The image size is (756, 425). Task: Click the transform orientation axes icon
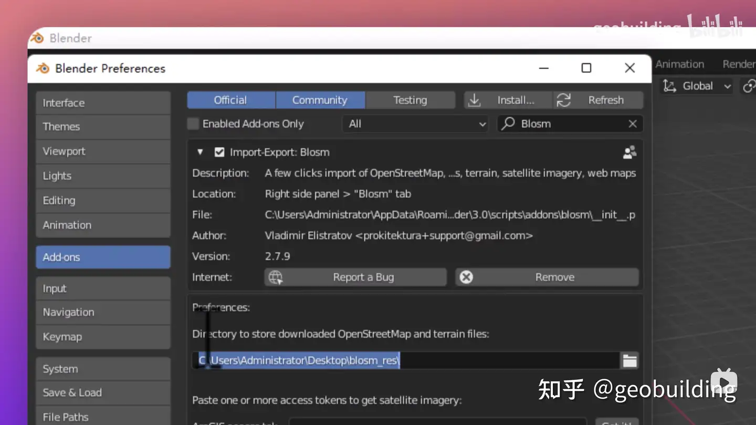click(x=669, y=86)
